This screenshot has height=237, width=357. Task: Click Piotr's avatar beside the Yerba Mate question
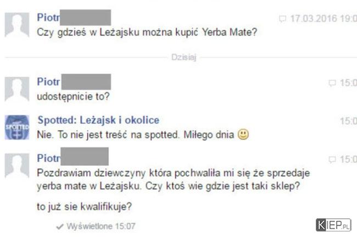(17, 25)
